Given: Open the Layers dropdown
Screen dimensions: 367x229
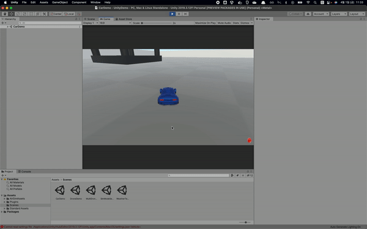Looking at the screenshot, I should [339, 14].
